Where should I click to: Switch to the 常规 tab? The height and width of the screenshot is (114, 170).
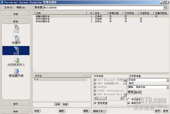pyautogui.click(x=131, y=92)
